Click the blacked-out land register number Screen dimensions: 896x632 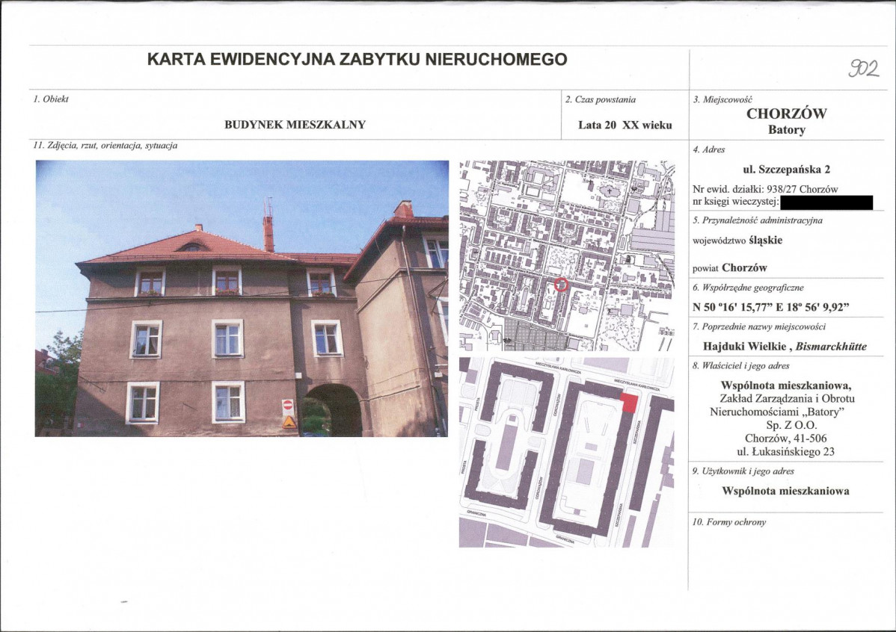click(826, 202)
